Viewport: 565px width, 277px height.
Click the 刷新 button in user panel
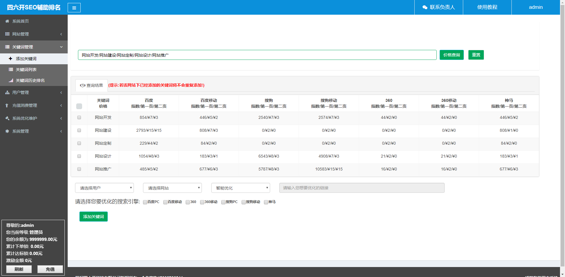[19, 269]
